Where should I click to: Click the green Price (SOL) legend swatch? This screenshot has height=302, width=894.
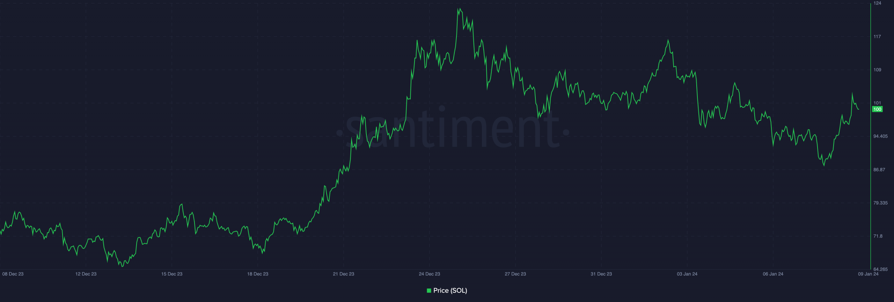pyautogui.click(x=429, y=291)
